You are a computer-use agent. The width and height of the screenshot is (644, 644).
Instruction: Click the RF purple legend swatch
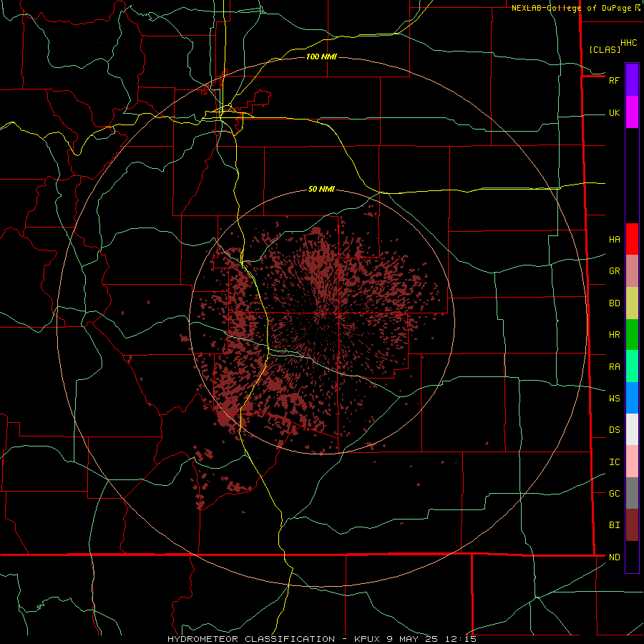(x=632, y=80)
